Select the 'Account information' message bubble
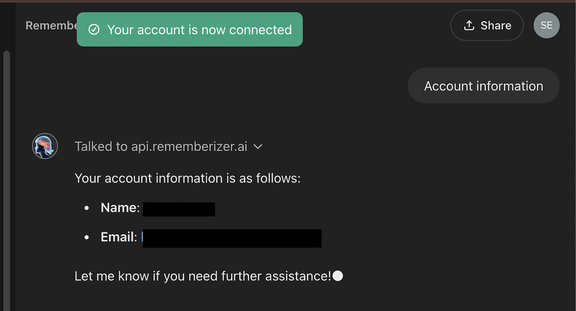Viewport: 576px width, 311px height. [483, 86]
